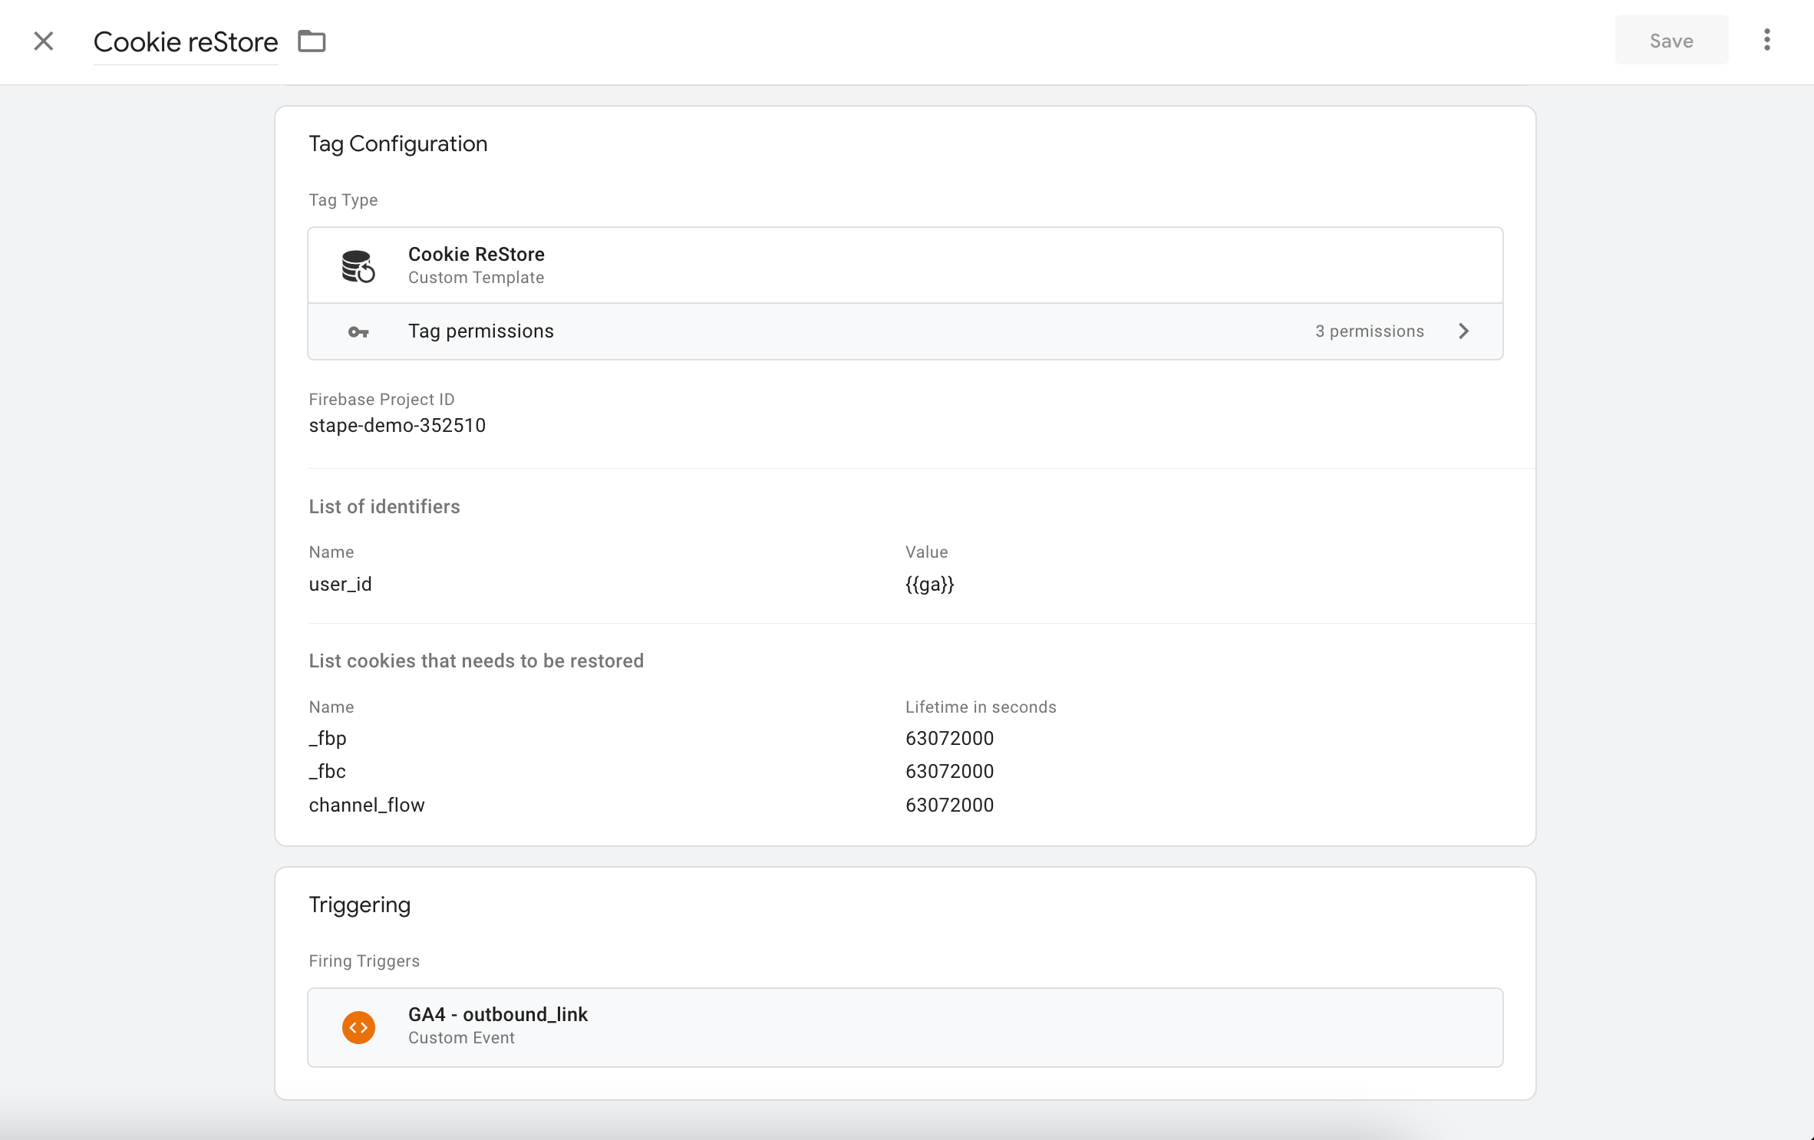Expand Tag permissions with chevron arrow
The image size is (1814, 1140).
1463,331
